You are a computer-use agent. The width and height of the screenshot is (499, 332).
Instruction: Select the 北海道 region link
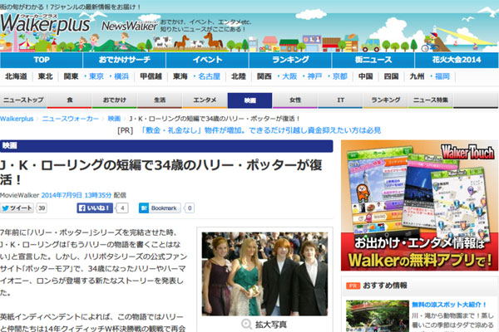[x=16, y=76]
